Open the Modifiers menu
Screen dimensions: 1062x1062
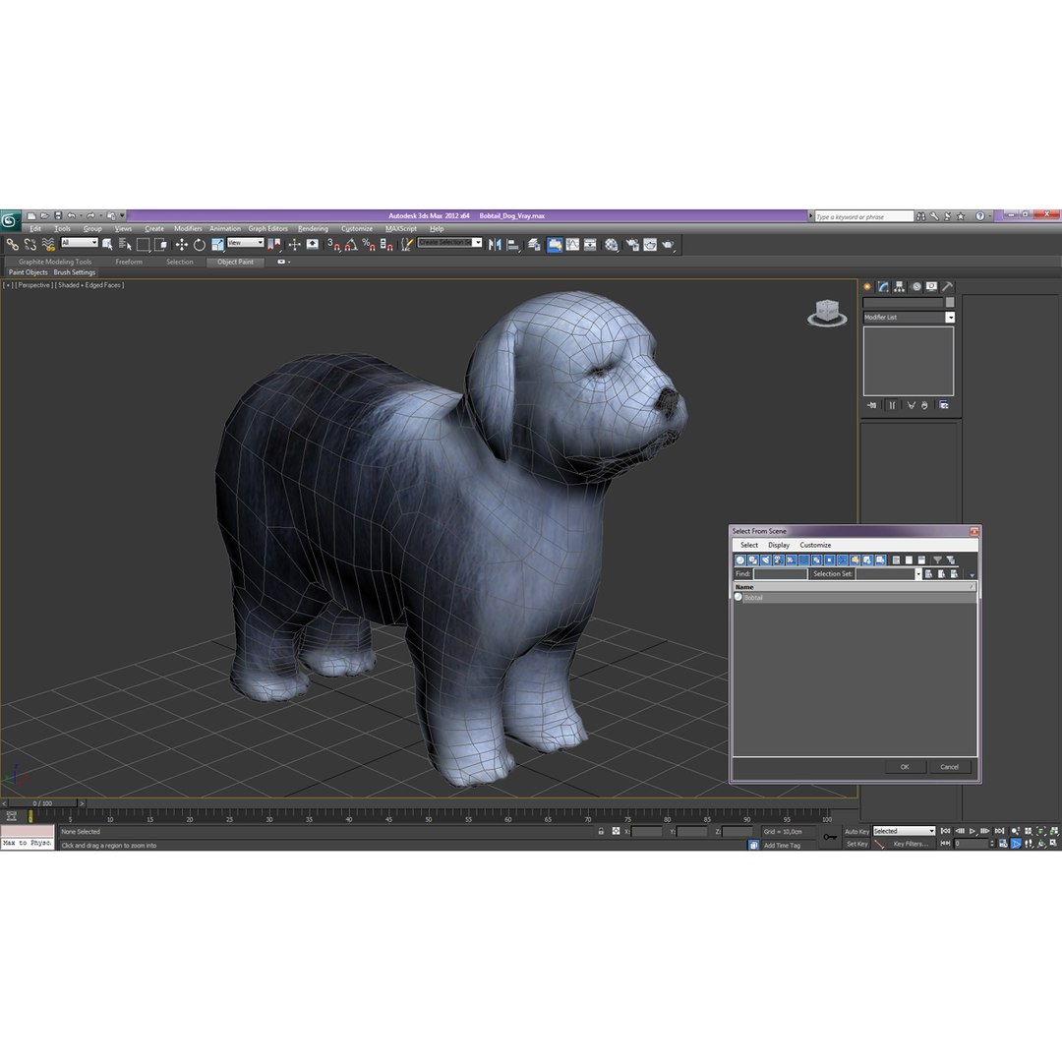(188, 229)
